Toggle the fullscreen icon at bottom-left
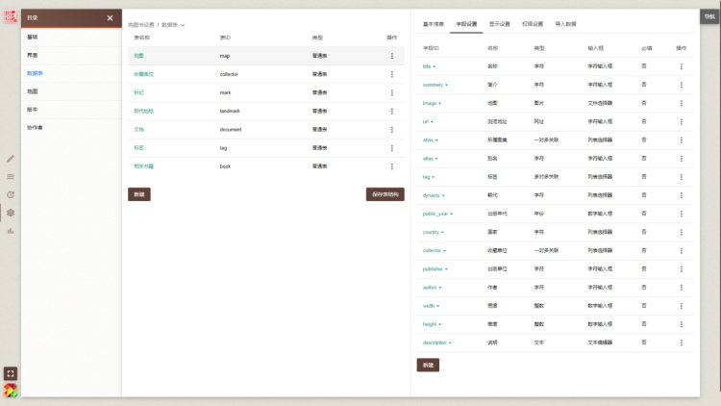This screenshot has height=406, width=721. pyautogui.click(x=11, y=373)
